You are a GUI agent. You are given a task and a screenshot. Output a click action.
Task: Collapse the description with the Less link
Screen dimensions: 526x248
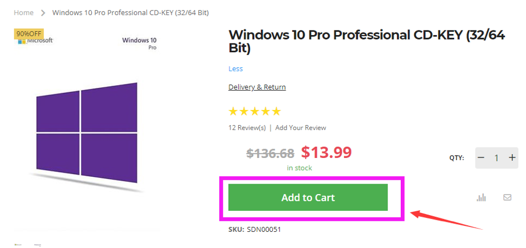(x=235, y=69)
